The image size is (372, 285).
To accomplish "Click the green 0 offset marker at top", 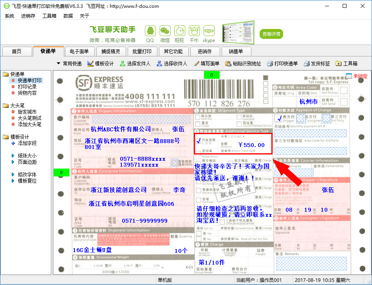I will [x=211, y=75].
